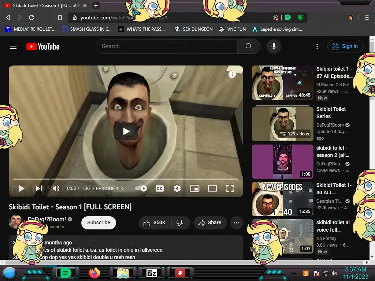Open a new browser tab

[96, 5]
